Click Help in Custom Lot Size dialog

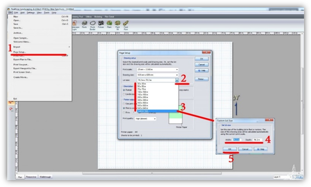click(260, 149)
